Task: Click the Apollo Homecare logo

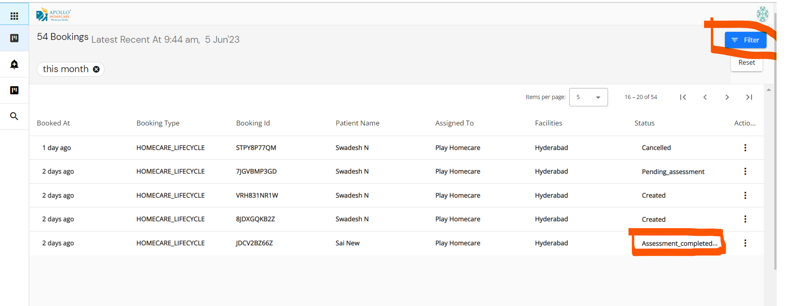Action: (54, 15)
